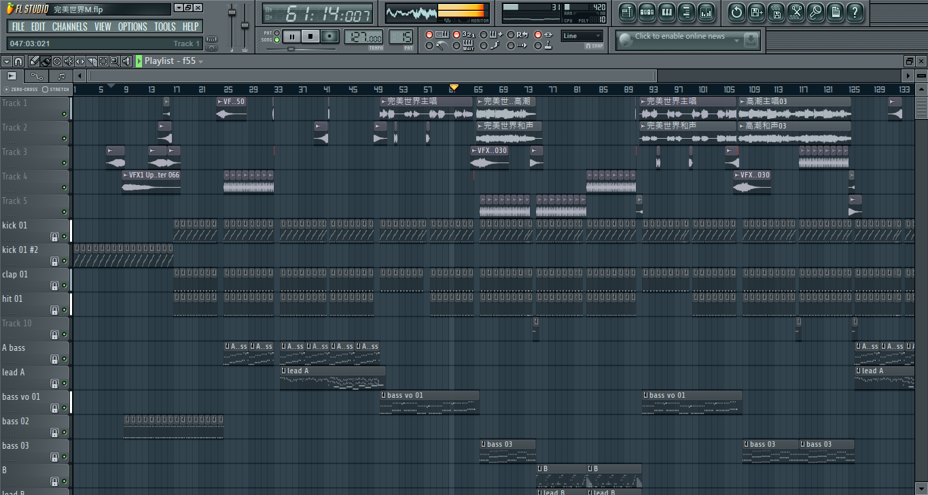Select the playlist Zoom tool magnifier

point(114,61)
